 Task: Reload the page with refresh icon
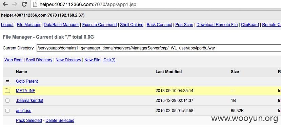click(24, 4)
